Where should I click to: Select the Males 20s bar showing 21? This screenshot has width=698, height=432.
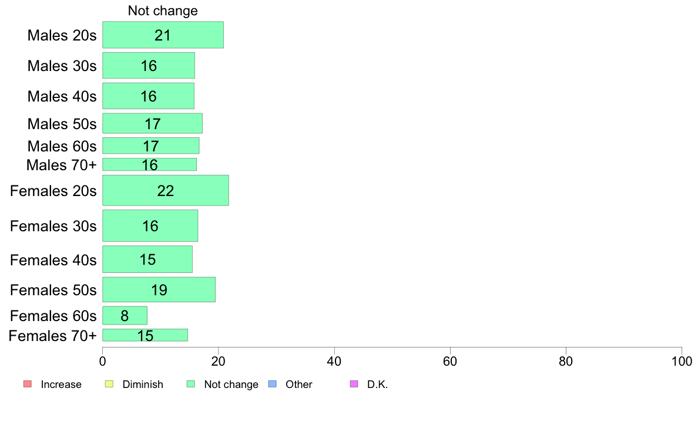click(x=163, y=35)
